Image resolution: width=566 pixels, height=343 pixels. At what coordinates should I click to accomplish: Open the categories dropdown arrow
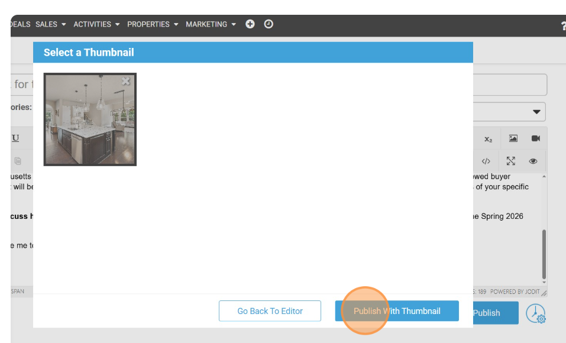(x=536, y=112)
